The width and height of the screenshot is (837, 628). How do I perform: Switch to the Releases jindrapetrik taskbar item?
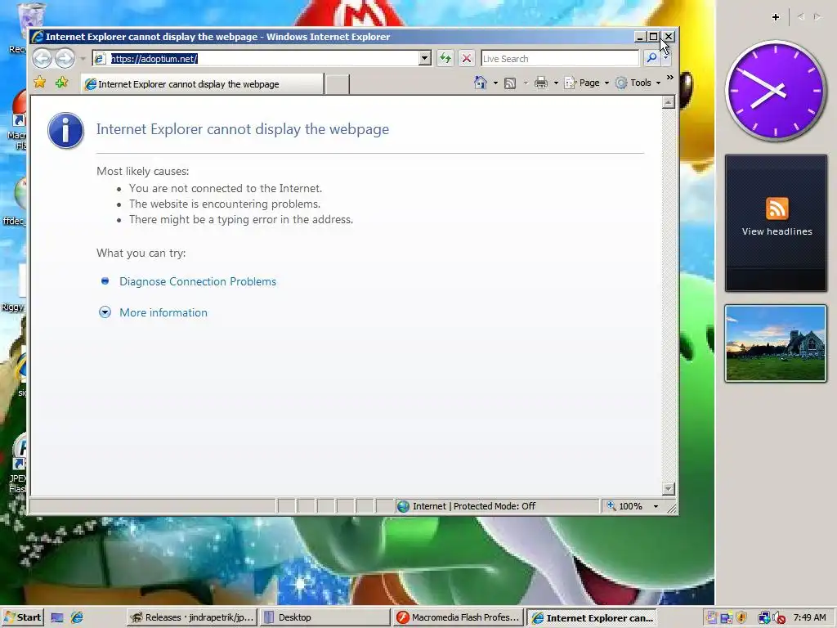[x=192, y=617]
